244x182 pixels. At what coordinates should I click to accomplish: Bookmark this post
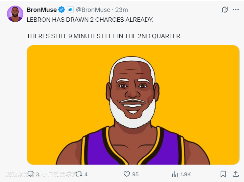pyautogui.click(x=223, y=174)
